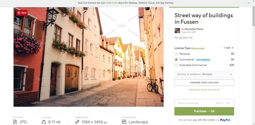Click the JPG file type icon
This screenshot has height=125, width=255.
click(15, 122)
